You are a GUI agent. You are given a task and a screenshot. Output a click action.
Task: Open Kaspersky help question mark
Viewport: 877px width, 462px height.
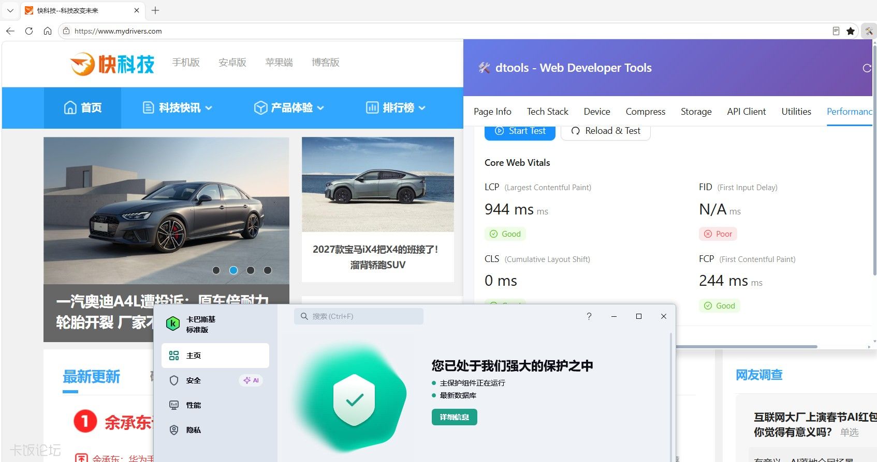tap(589, 316)
